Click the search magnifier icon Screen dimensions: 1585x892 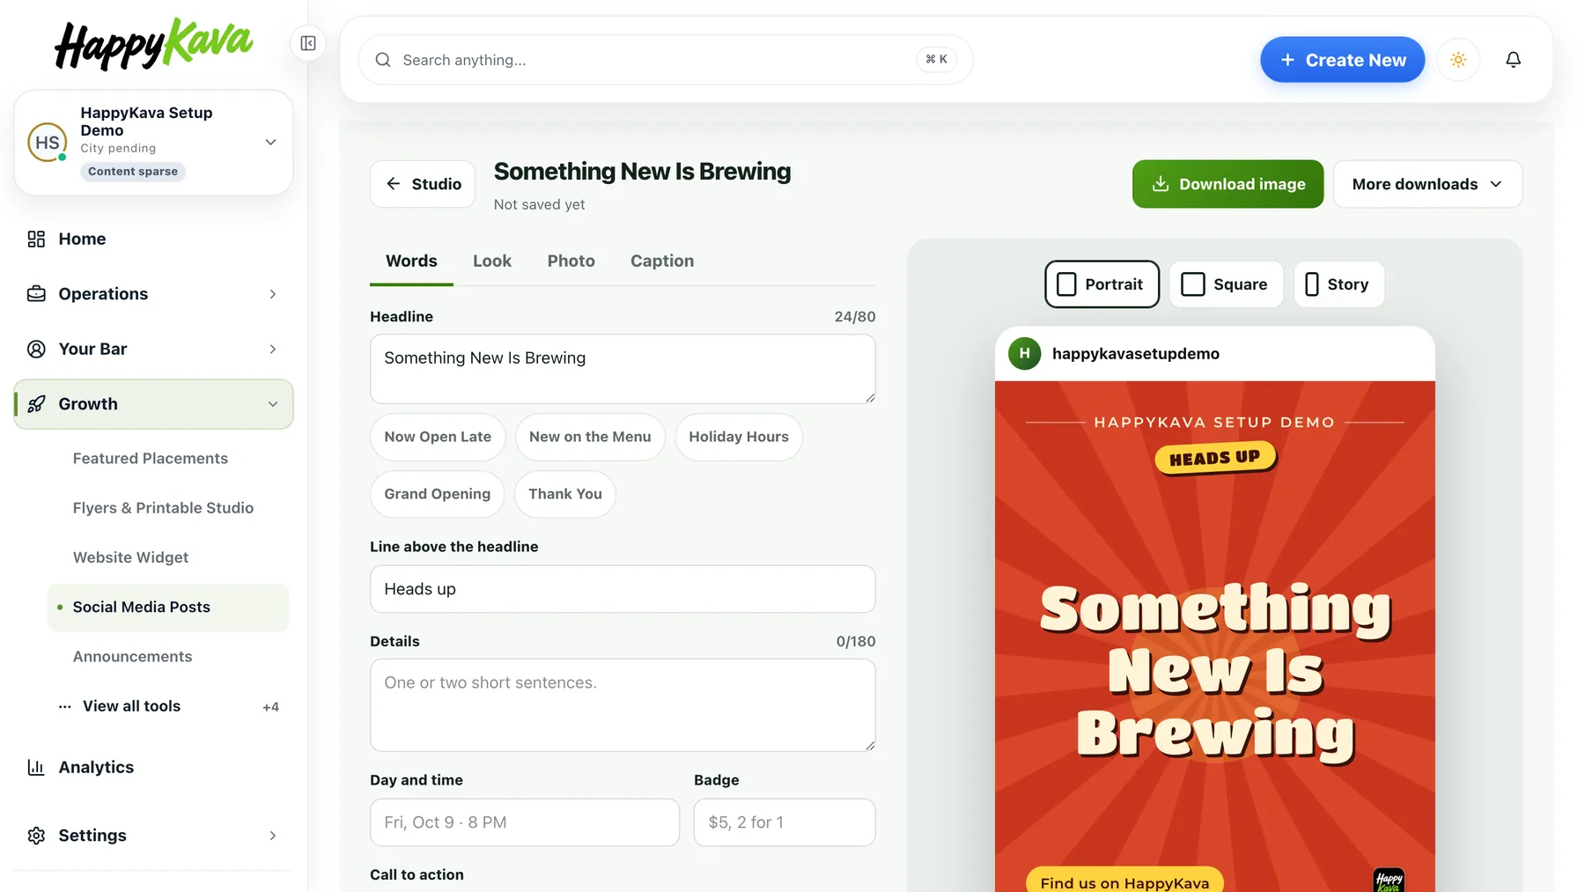pyautogui.click(x=383, y=60)
